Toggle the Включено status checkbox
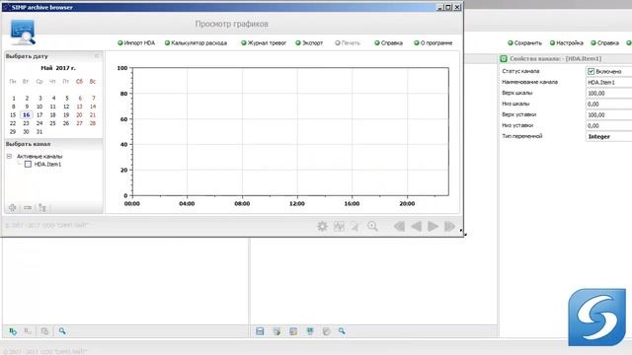This screenshot has height=355, width=632. (591, 71)
